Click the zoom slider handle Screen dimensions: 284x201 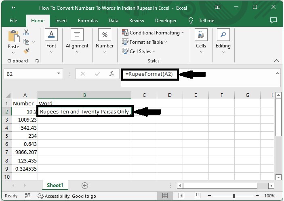pyautogui.click(x=234, y=196)
